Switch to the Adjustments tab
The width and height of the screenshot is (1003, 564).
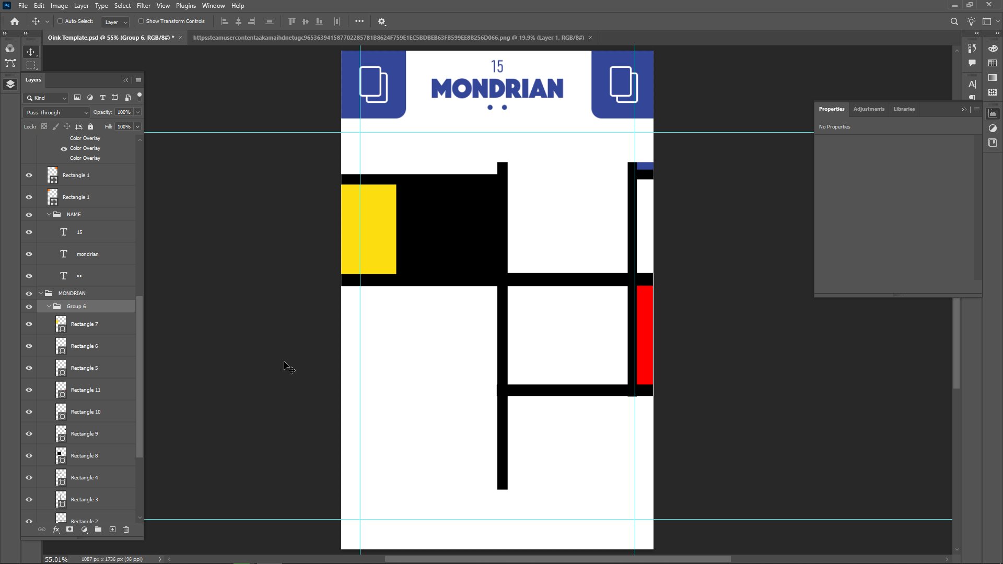coord(868,109)
